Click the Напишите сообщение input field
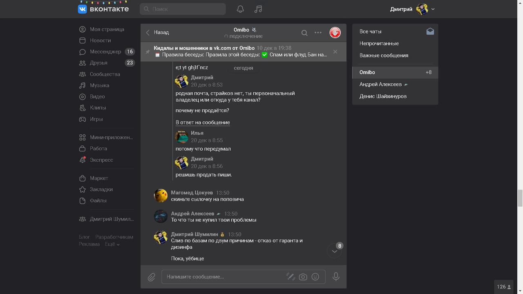Viewport: 523px width, 294px height. [x=225, y=277]
